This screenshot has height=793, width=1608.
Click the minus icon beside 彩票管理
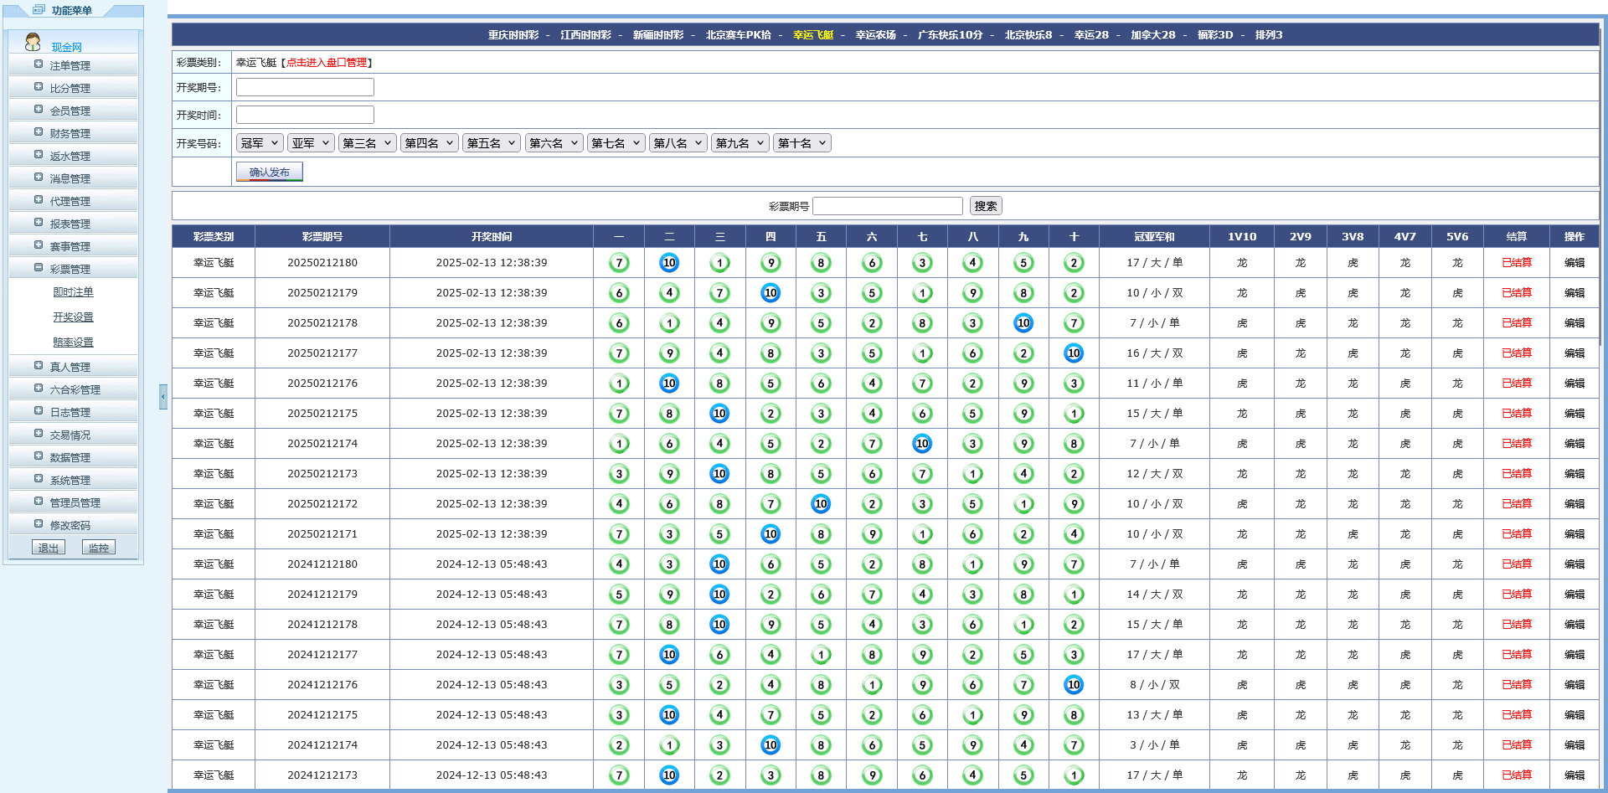pyautogui.click(x=39, y=268)
